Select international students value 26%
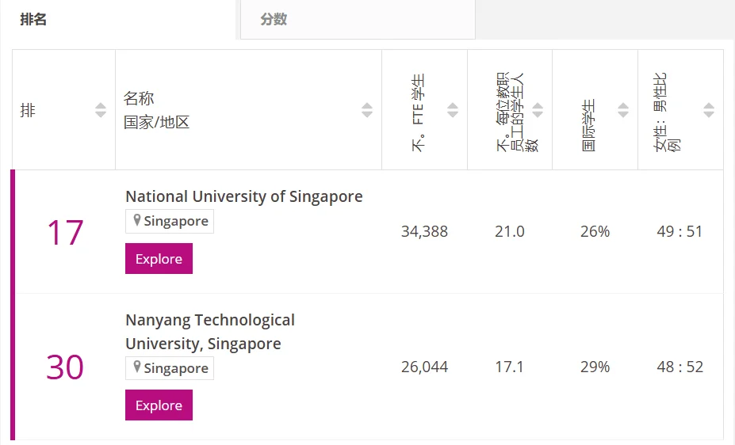The width and height of the screenshot is (735, 445). click(595, 232)
